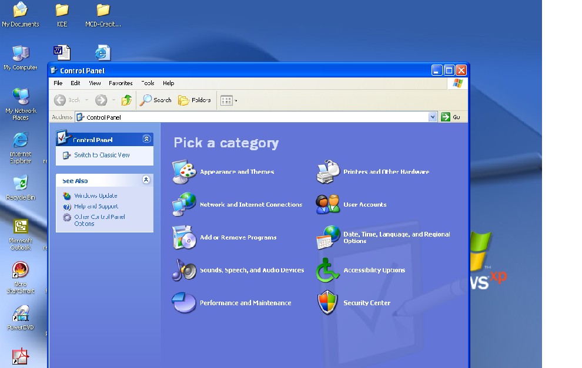582x368 pixels.
Task: Open the View menu
Action: point(95,83)
